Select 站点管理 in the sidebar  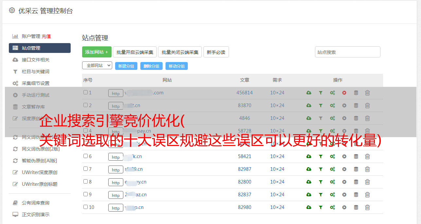tap(40, 48)
